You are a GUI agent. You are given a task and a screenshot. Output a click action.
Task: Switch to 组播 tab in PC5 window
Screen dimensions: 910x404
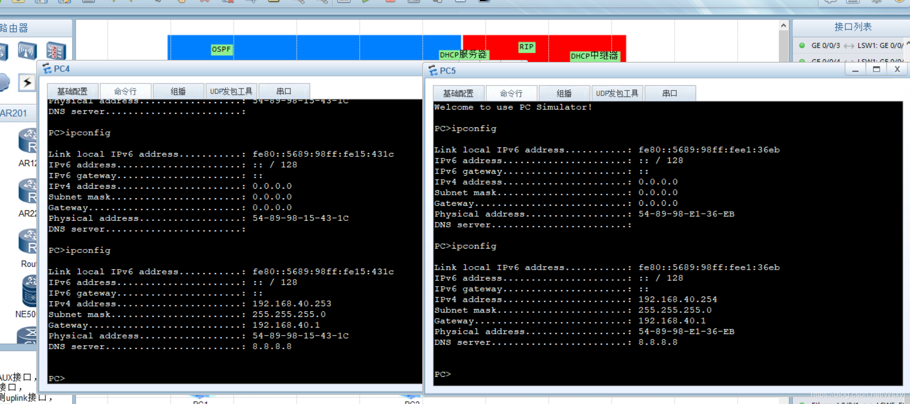click(x=564, y=93)
